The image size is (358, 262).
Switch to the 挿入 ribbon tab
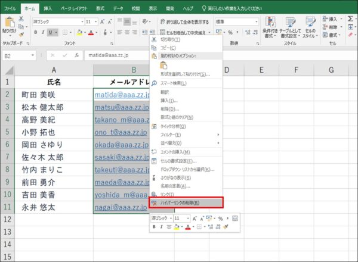(x=48, y=9)
